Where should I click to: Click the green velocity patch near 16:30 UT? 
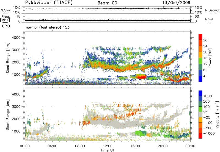coord(140,133)
